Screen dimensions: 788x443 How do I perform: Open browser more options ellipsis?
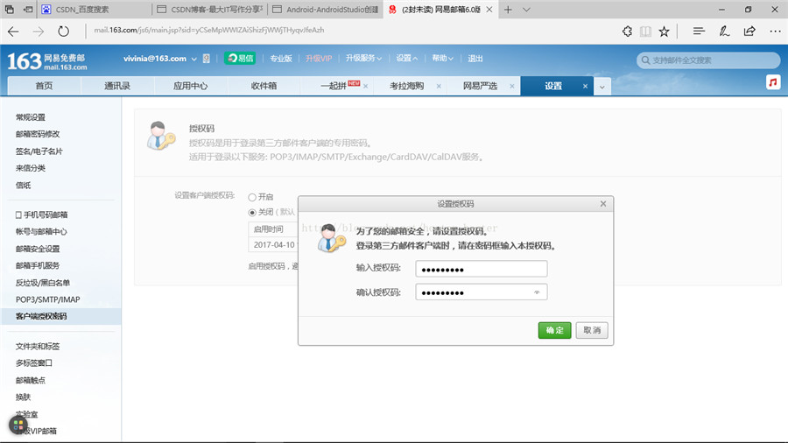click(x=775, y=32)
